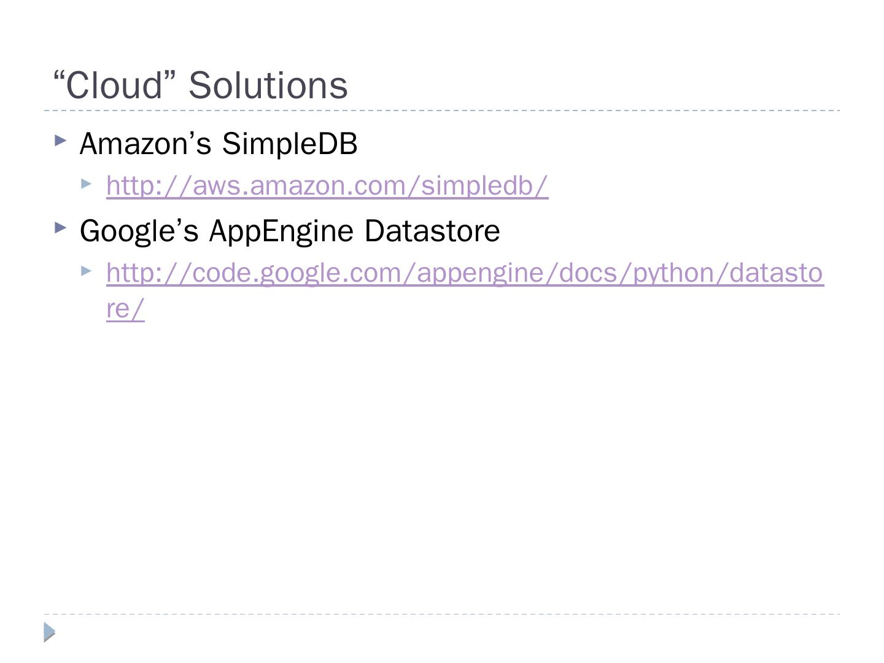Click the word "Solutions" in the title
The image size is (884, 663).
(x=268, y=85)
